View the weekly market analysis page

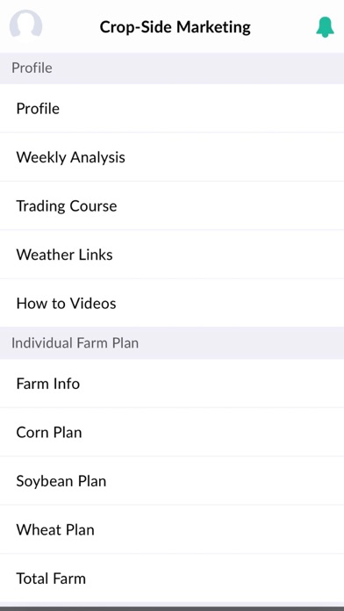click(x=172, y=157)
